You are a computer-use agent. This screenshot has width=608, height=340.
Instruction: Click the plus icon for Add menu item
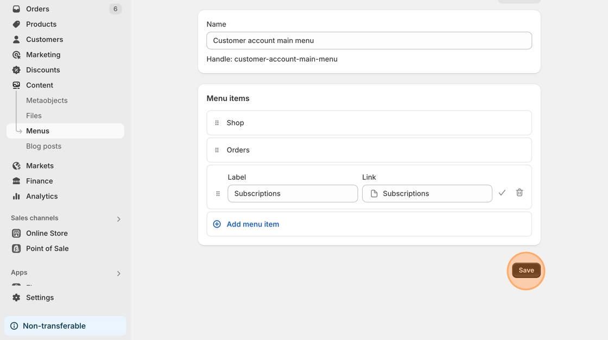coord(217,224)
